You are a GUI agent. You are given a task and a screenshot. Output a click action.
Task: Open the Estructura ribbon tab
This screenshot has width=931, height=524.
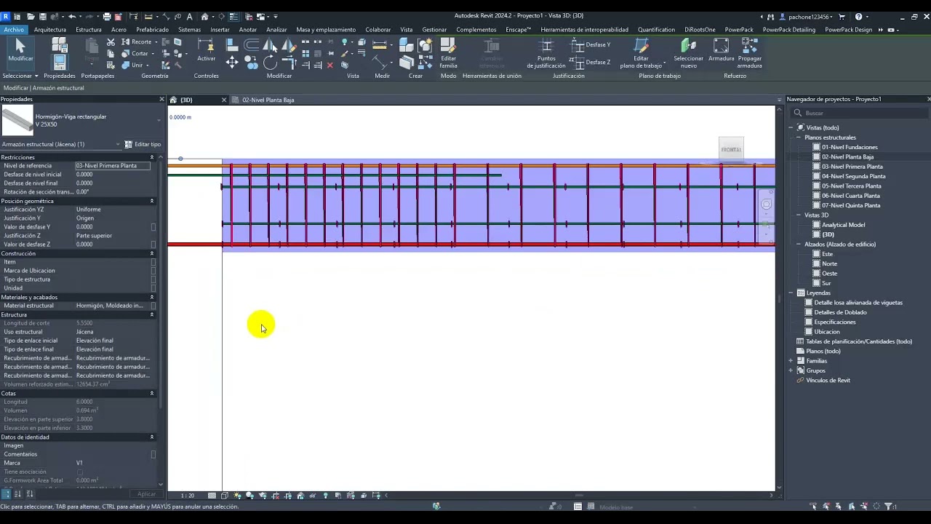pyautogui.click(x=89, y=30)
